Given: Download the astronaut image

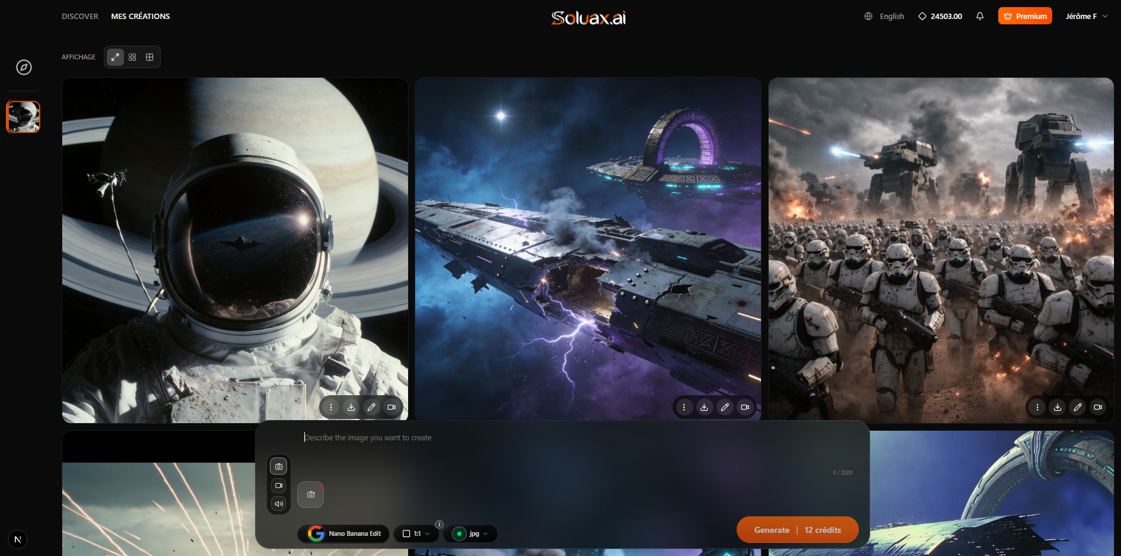Looking at the screenshot, I should pos(351,407).
